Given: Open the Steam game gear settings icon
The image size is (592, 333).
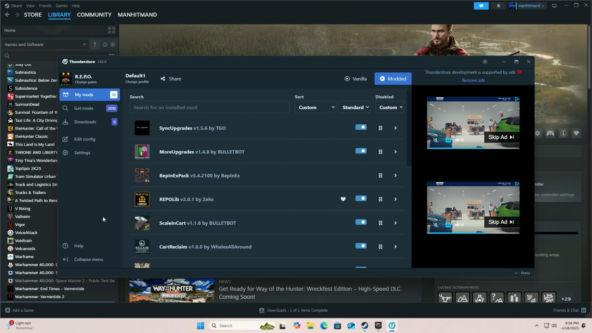Looking at the screenshot, I should pyautogui.click(x=537, y=133).
